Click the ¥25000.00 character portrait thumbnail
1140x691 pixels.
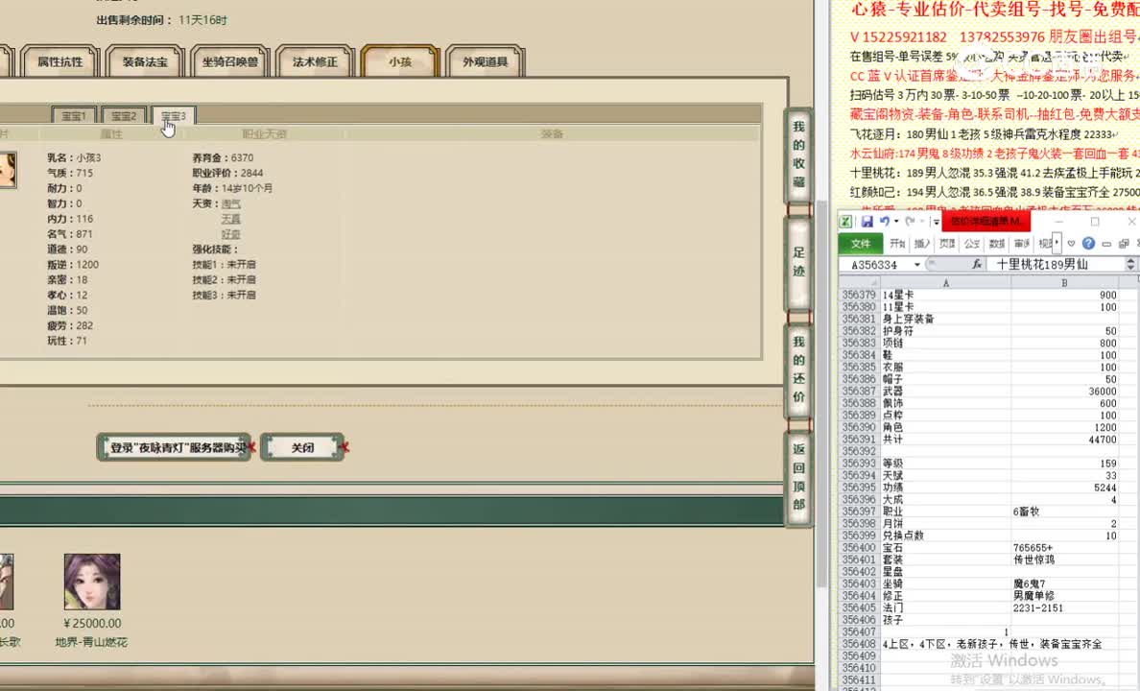[91, 581]
